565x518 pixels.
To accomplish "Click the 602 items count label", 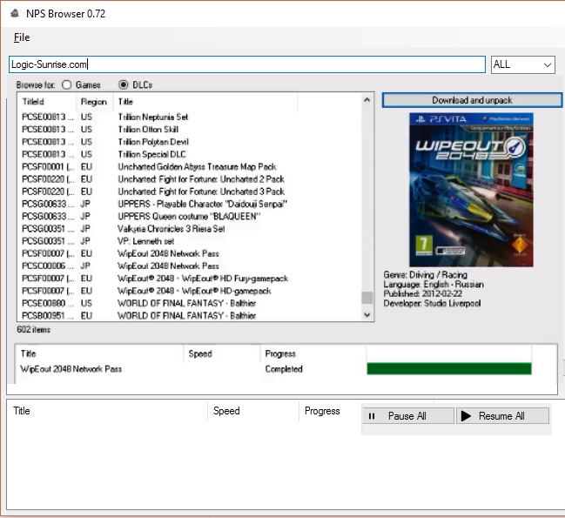I will [x=33, y=329].
